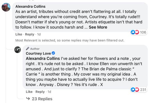
Task: Expand the comment with See More
Action: pos(98,27)
